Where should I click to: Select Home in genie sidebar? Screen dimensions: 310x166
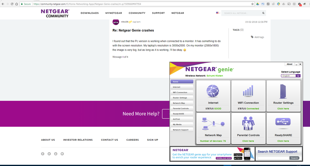[182, 82]
